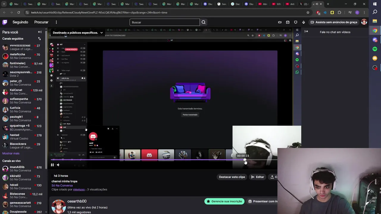The width and height of the screenshot is (381, 214).
Task: Open a new browser tab
Action: click(328, 4)
